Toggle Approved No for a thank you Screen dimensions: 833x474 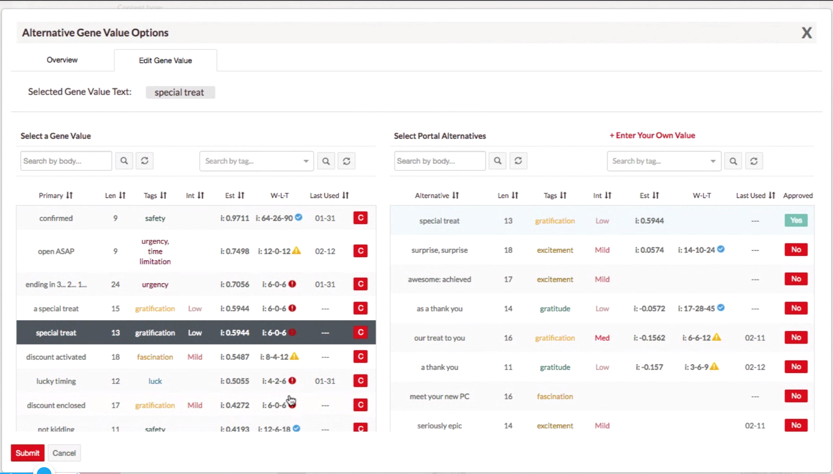pos(796,367)
